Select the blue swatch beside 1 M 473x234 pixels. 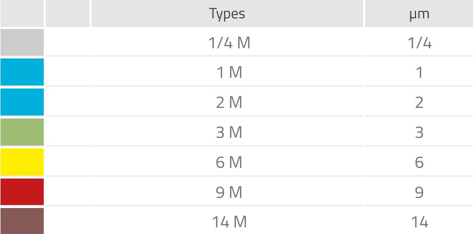[22, 72]
